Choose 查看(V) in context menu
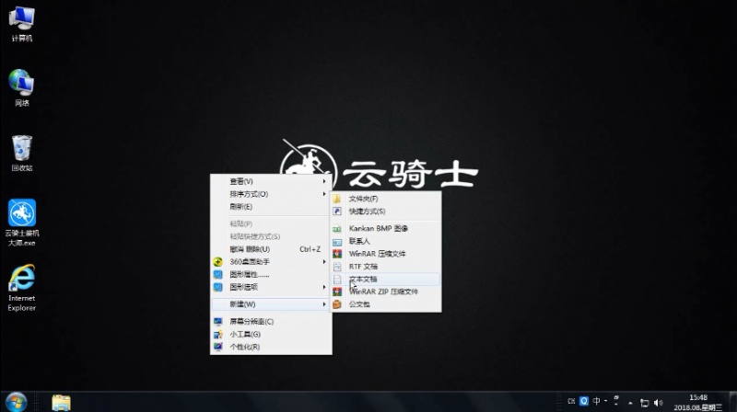Image resolution: width=737 pixels, height=412 pixels. pos(271,181)
